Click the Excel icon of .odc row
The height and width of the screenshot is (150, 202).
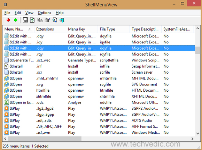coord(6,102)
